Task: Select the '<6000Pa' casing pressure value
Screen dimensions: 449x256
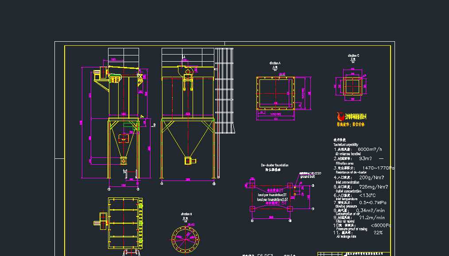Action: [x=381, y=225]
